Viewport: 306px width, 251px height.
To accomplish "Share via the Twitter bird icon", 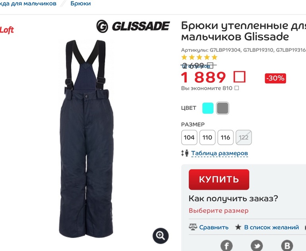I will click(257, 245).
